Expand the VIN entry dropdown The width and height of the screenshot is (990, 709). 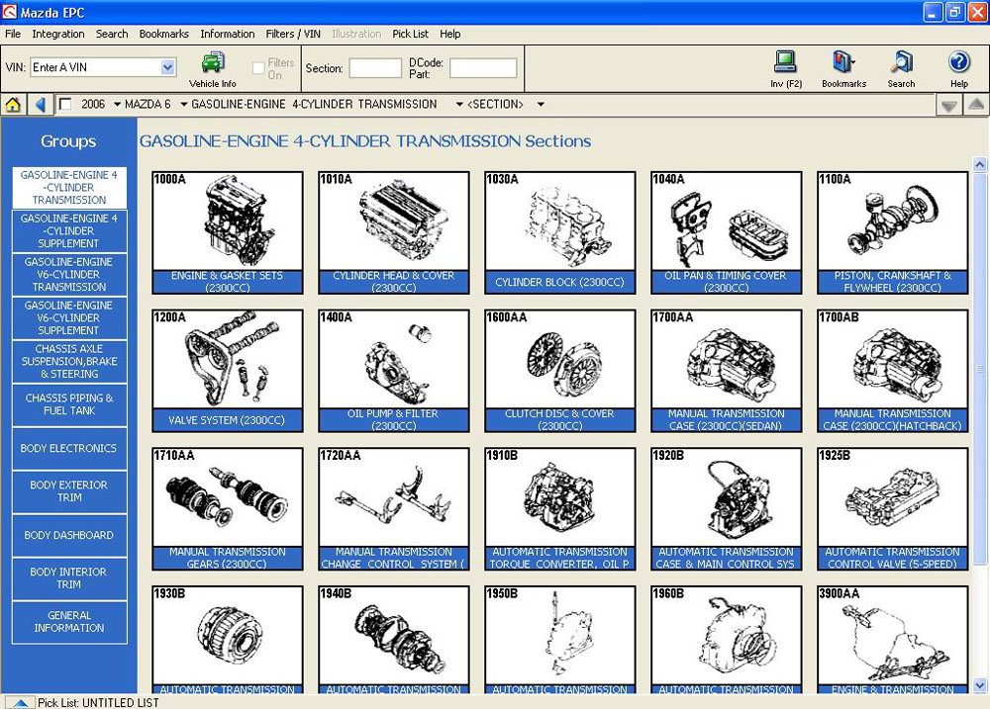tap(167, 67)
